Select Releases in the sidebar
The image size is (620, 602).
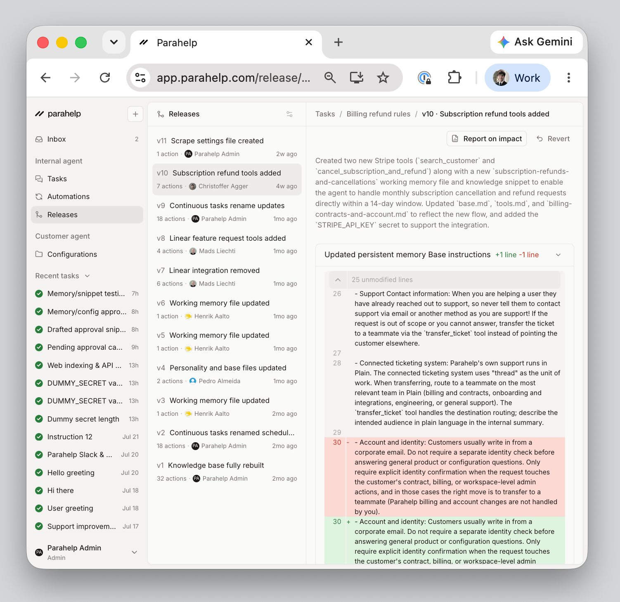tap(87, 215)
